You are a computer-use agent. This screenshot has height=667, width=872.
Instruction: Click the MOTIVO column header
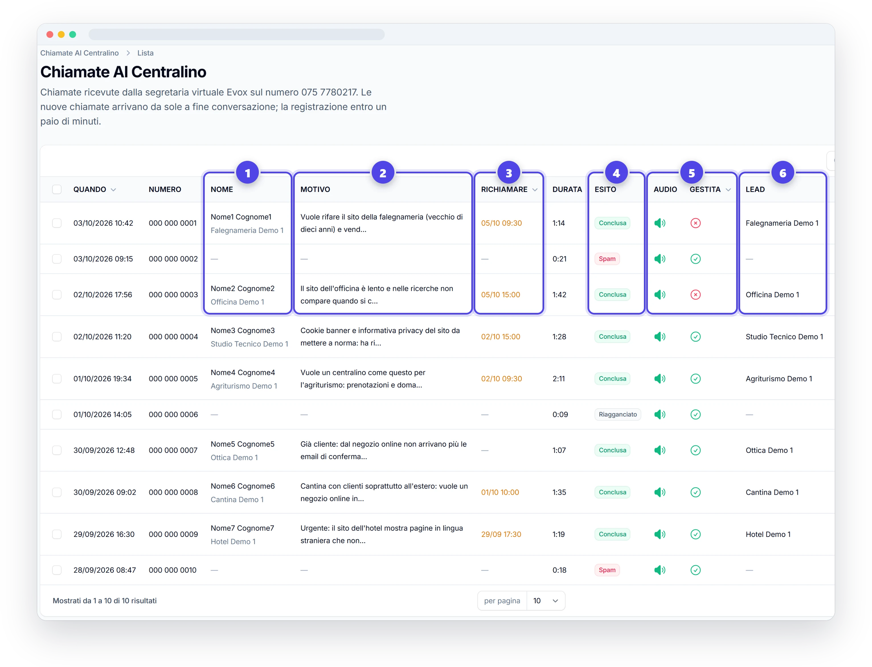tap(315, 189)
